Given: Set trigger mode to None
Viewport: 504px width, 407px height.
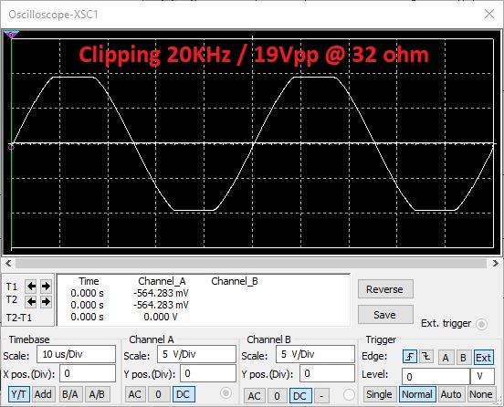Looking at the screenshot, I should tap(481, 394).
